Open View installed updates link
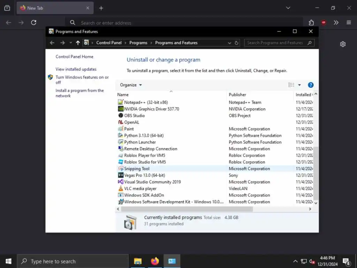 (x=76, y=69)
